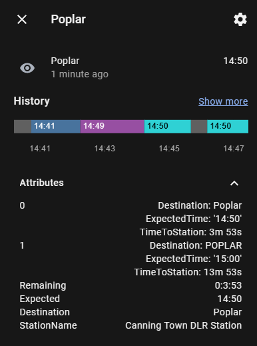This screenshot has width=257, height=346.
Task: Click the grey gap between 14:50 segments
Action: pos(199,127)
